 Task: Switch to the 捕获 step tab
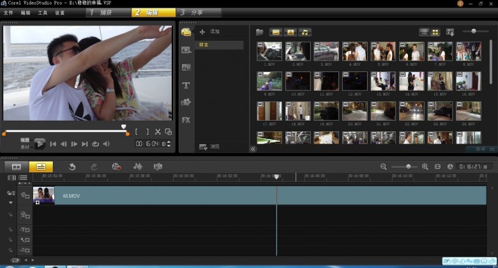[x=105, y=12]
